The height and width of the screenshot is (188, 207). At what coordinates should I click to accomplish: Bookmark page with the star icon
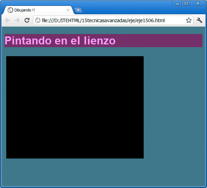point(189,20)
